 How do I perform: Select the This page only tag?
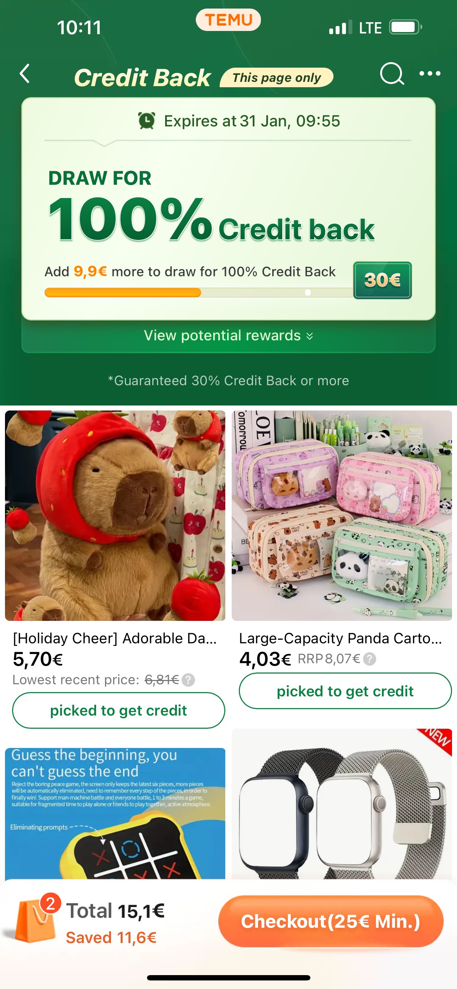[276, 78]
